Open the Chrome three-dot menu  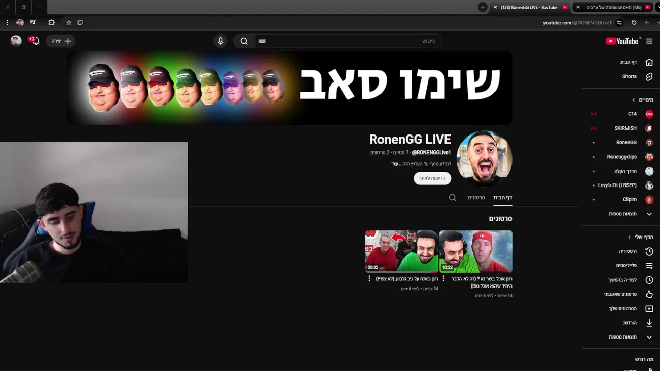pos(7,22)
